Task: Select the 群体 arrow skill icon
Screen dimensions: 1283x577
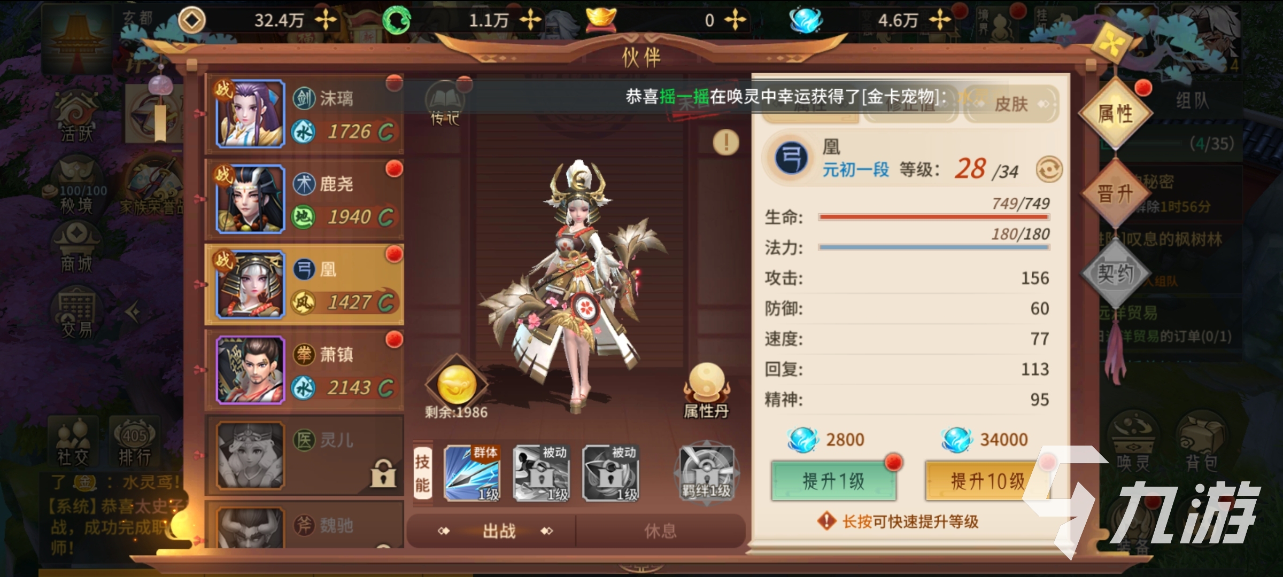Action: (x=473, y=473)
